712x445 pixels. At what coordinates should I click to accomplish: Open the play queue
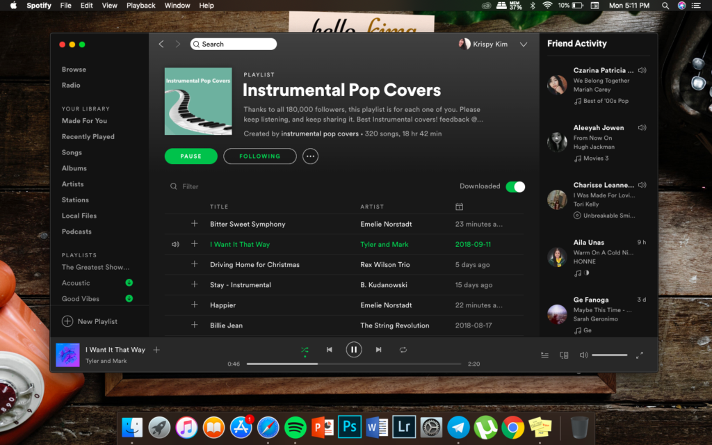544,355
